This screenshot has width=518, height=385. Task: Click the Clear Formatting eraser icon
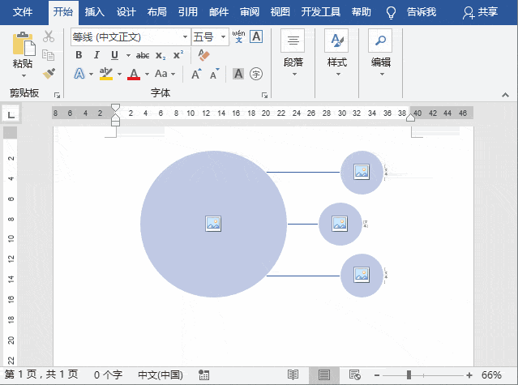(203, 55)
